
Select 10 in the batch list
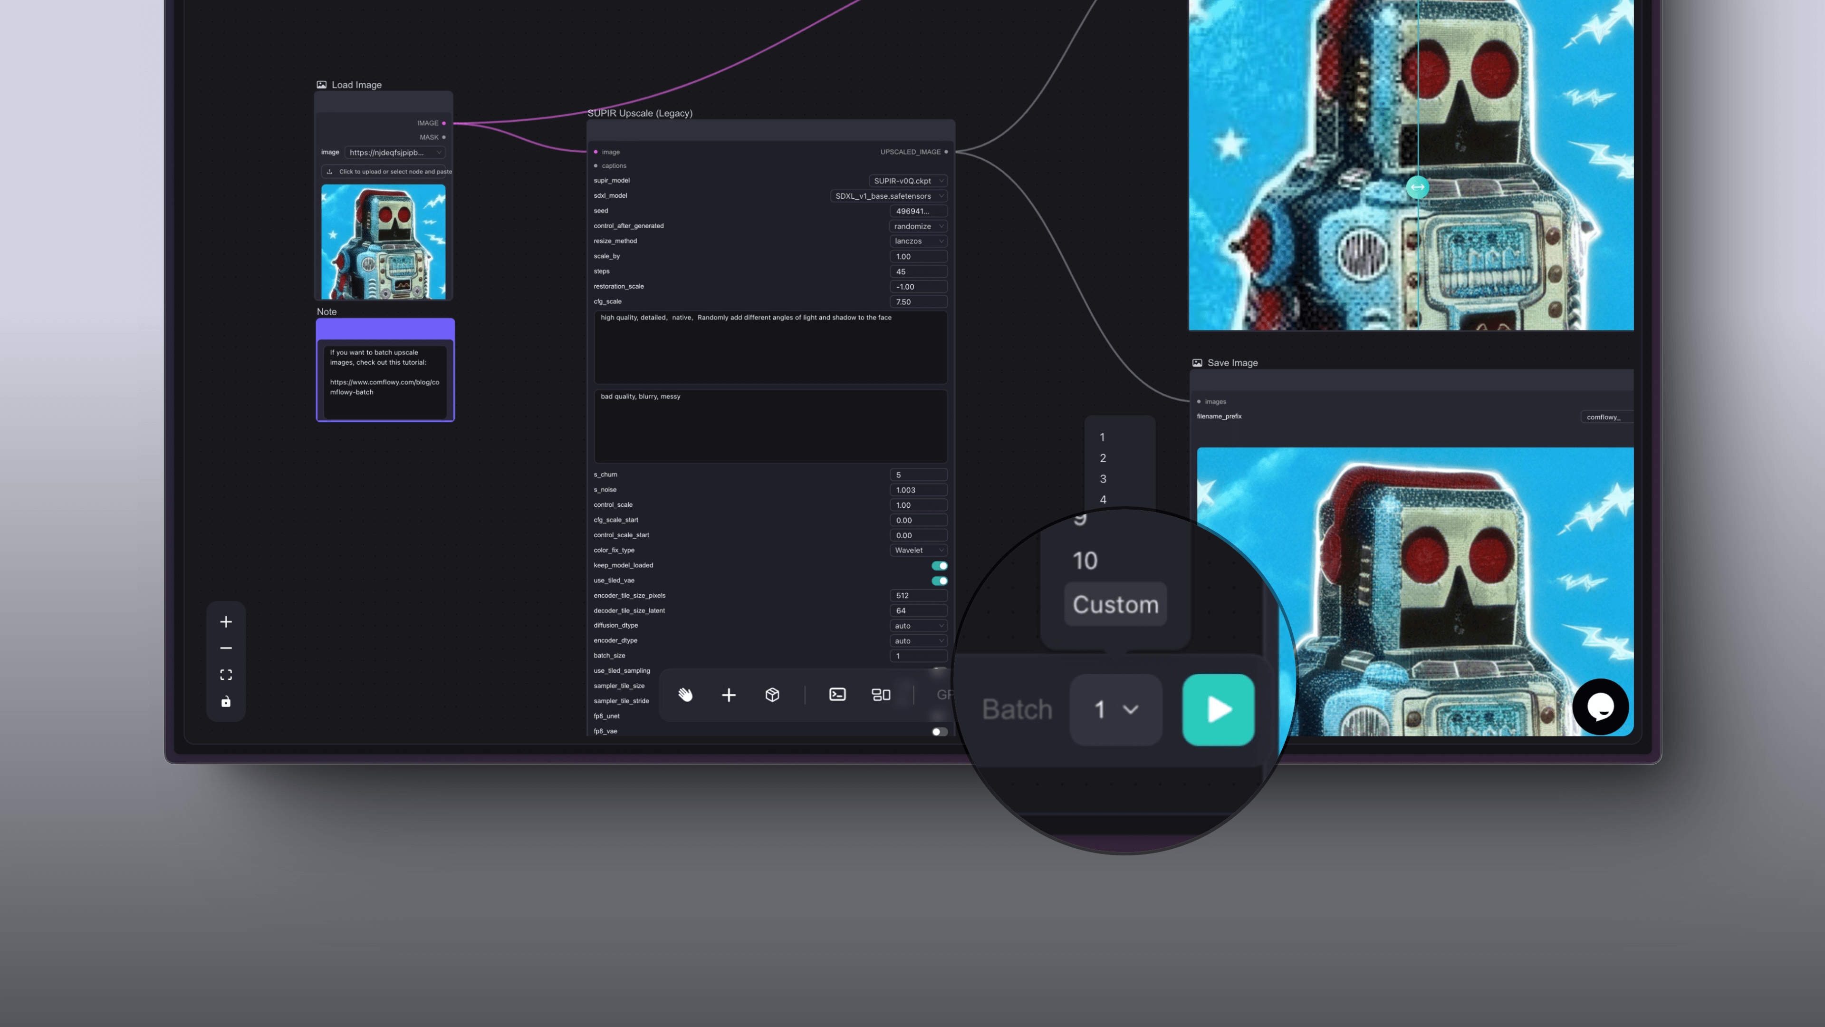click(x=1085, y=561)
